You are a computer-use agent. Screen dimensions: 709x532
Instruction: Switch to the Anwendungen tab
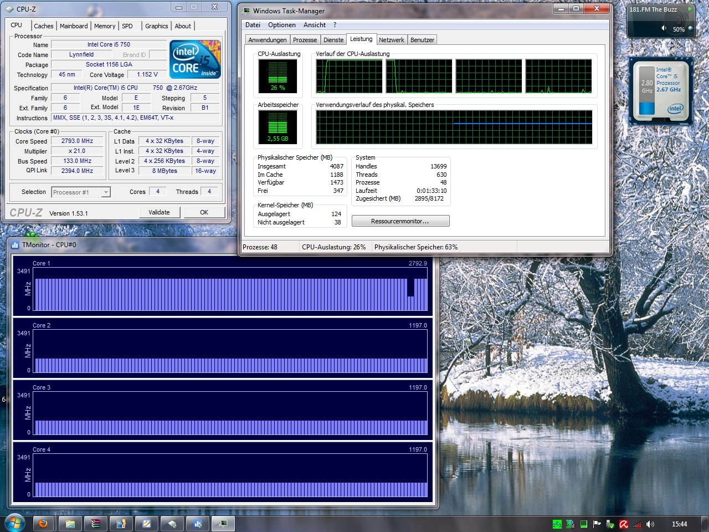coord(268,40)
